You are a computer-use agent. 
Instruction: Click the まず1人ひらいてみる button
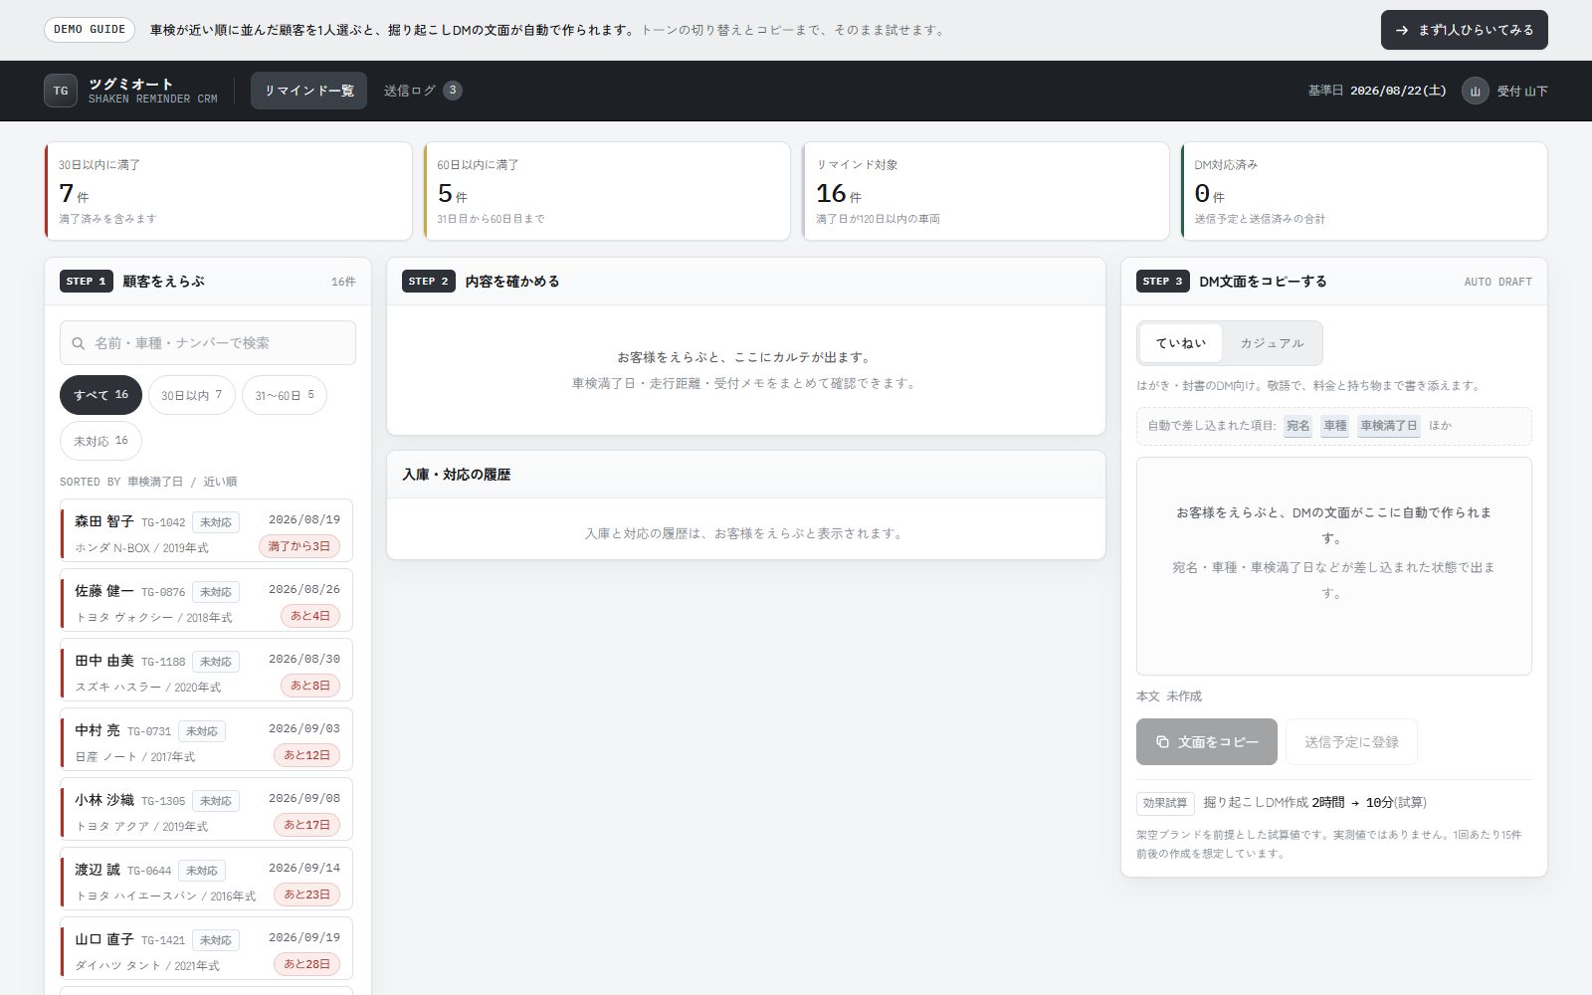coord(1464,30)
